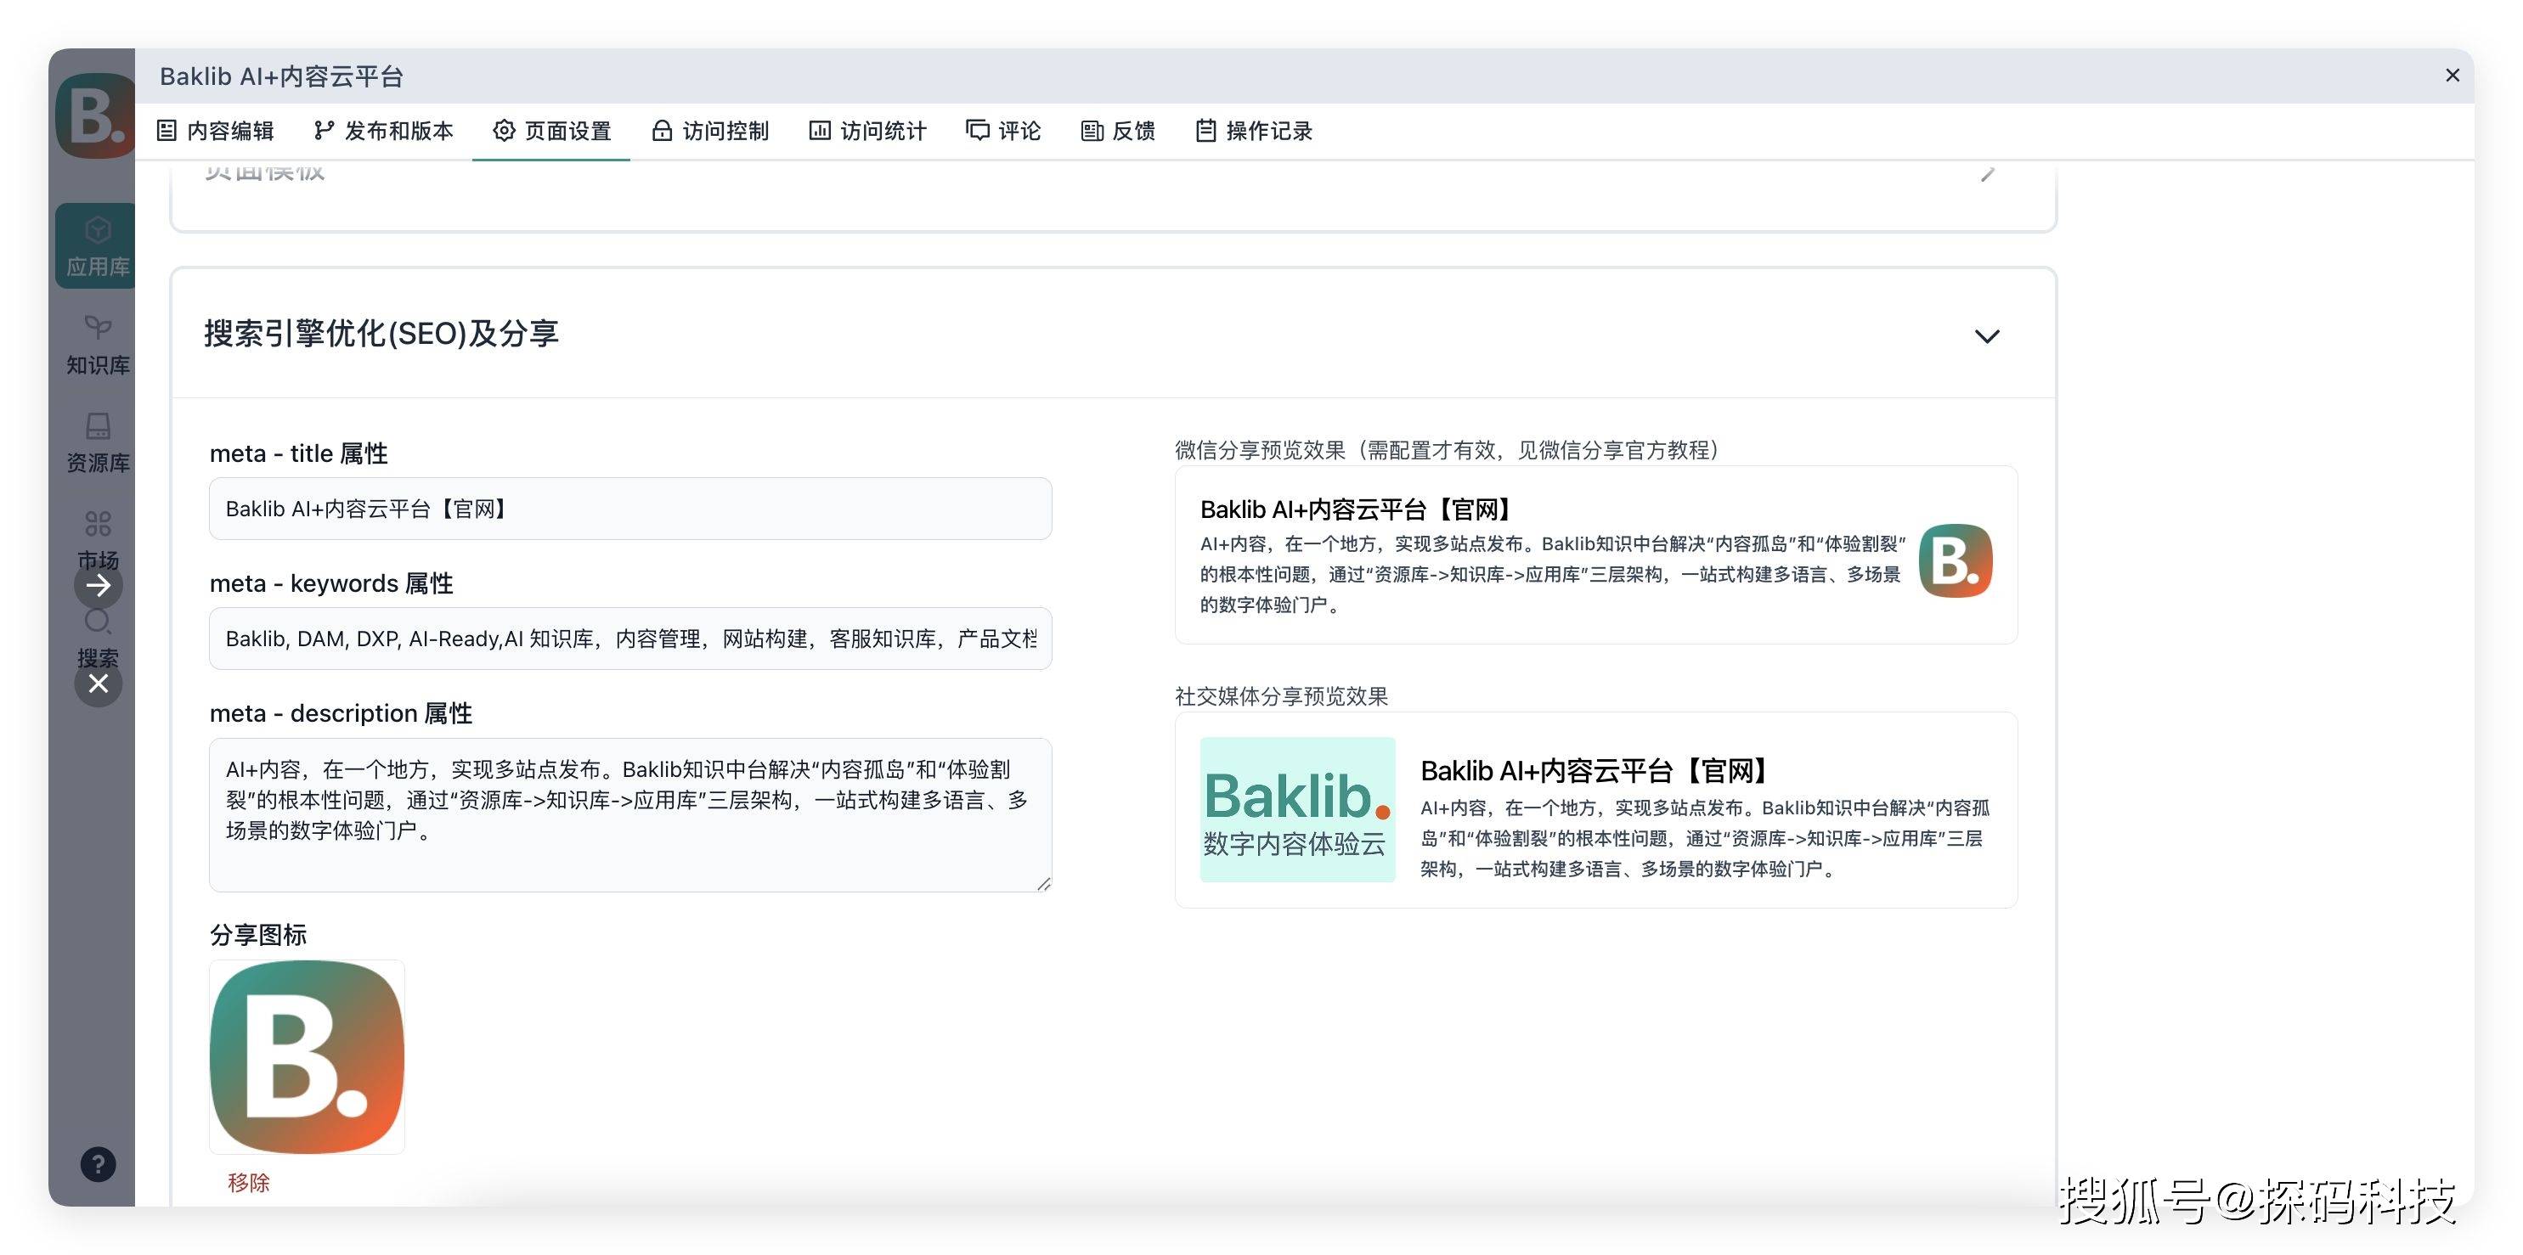2523x1255 pixels.
Task: Collapse the 搜索引擎优化(SEO)及分享 section chevron
Action: pyautogui.click(x=1986, y=335)
